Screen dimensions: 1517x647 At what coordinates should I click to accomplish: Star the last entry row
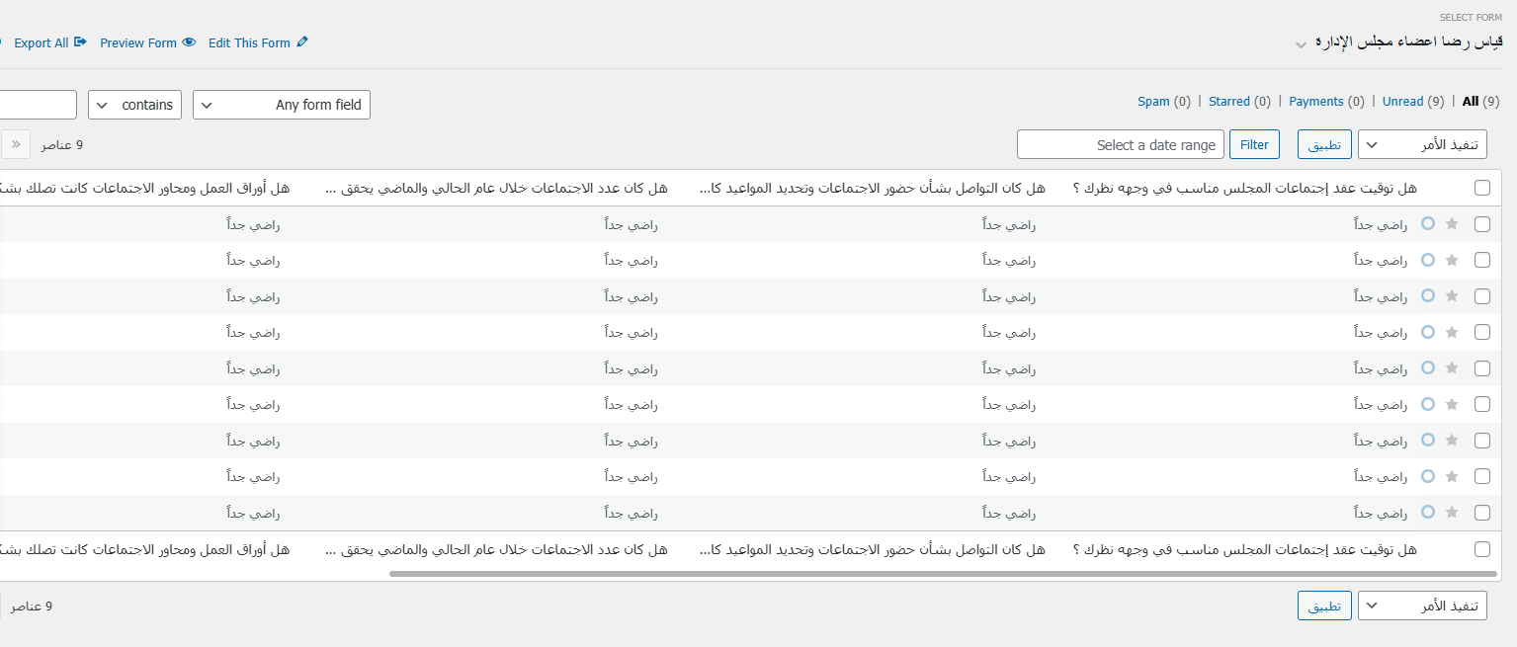coord(1451,512)
